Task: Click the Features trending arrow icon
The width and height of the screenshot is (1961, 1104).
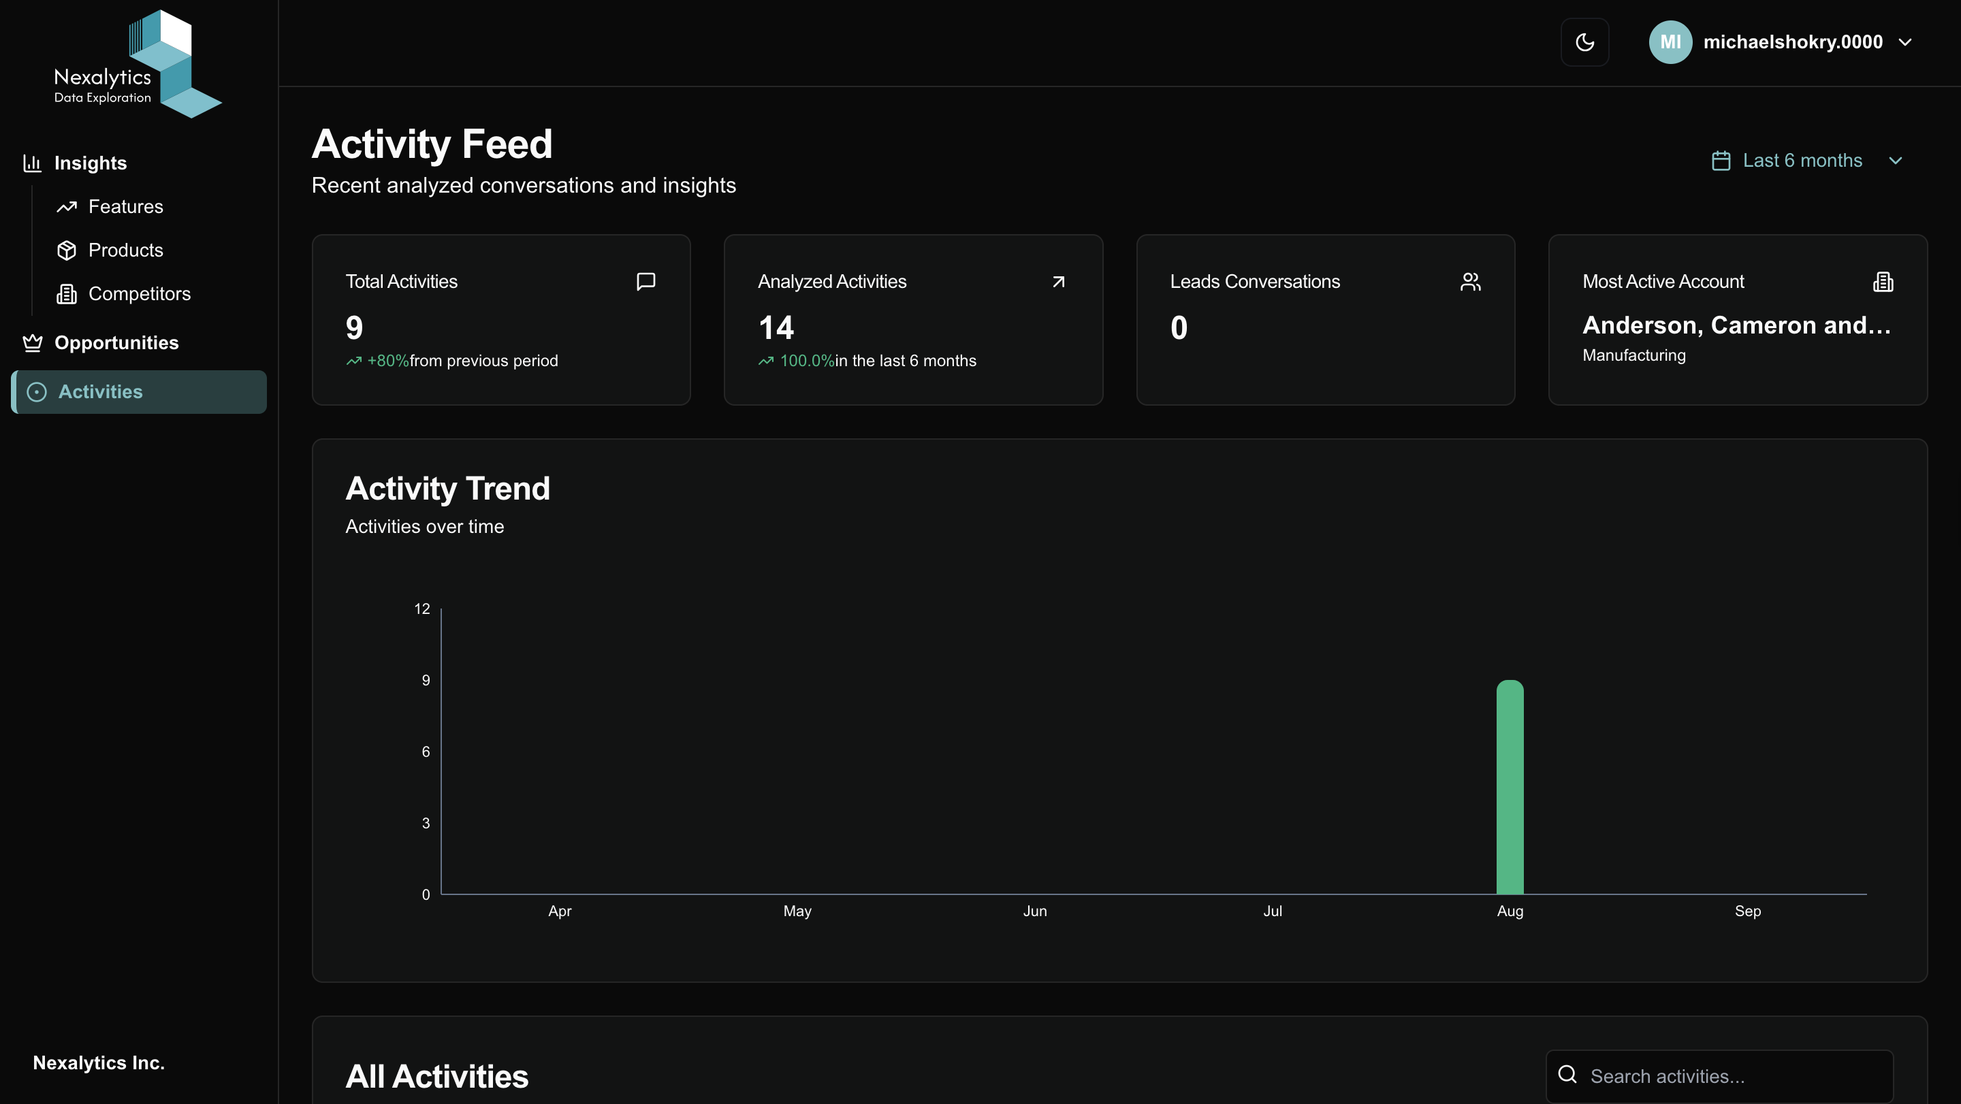Action: (x=67, y=206)
